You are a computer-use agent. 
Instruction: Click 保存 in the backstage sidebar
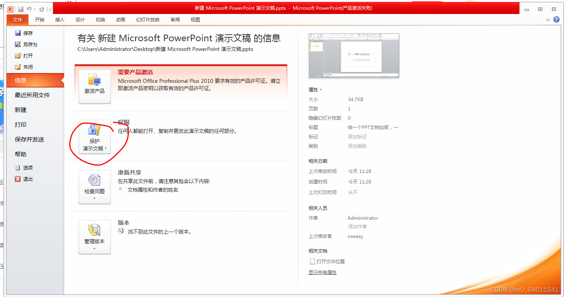pos(24,33)
